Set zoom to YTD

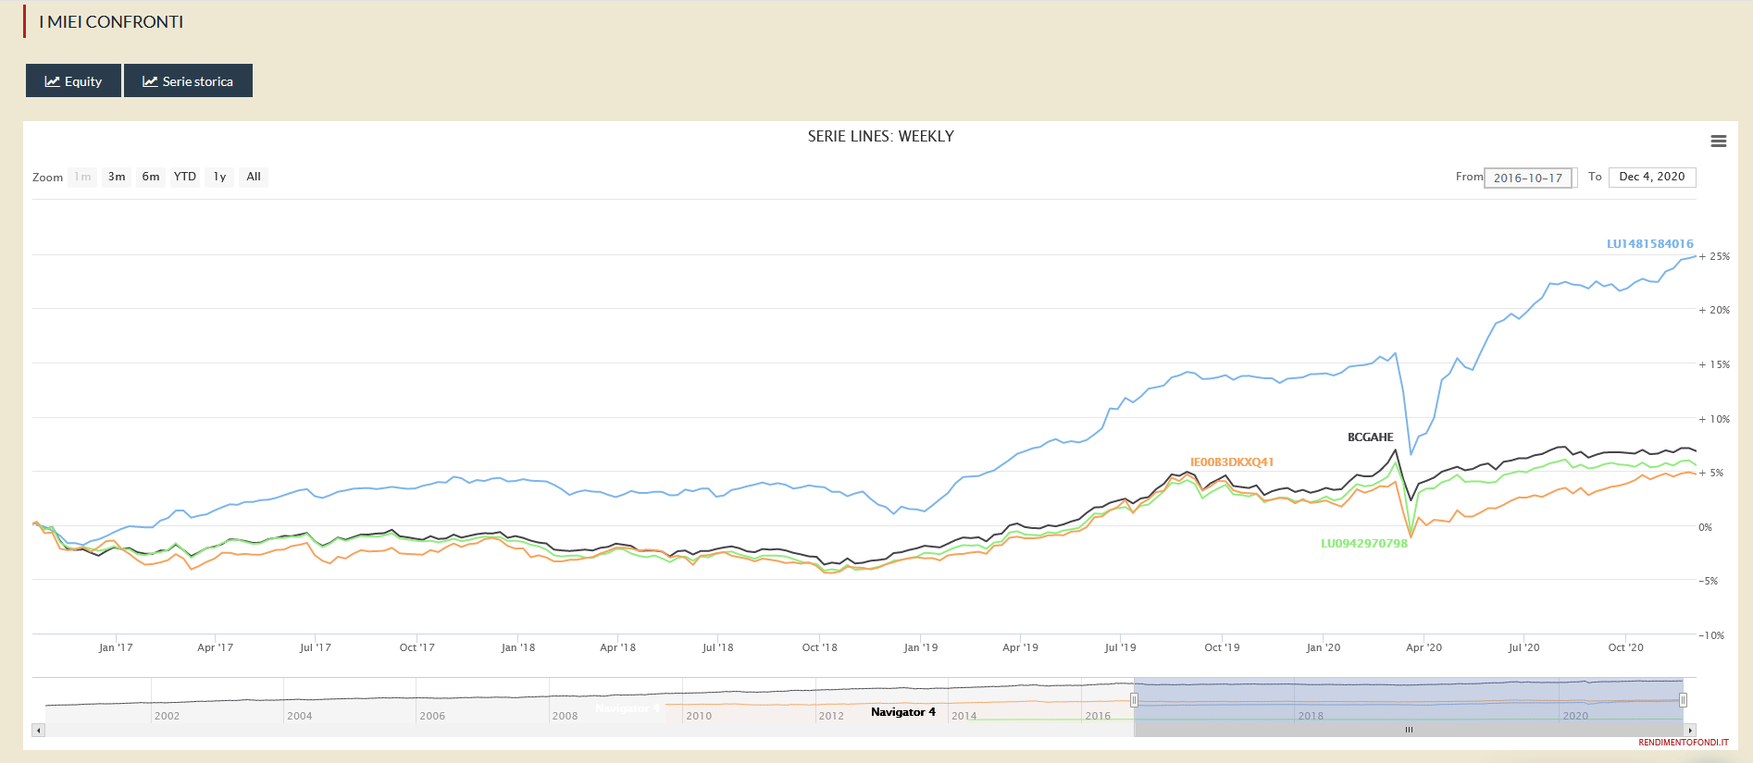[185, 177]
